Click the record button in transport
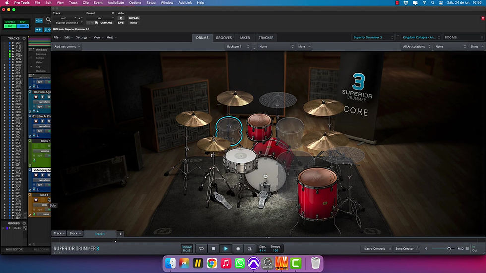 coord(238,249)
